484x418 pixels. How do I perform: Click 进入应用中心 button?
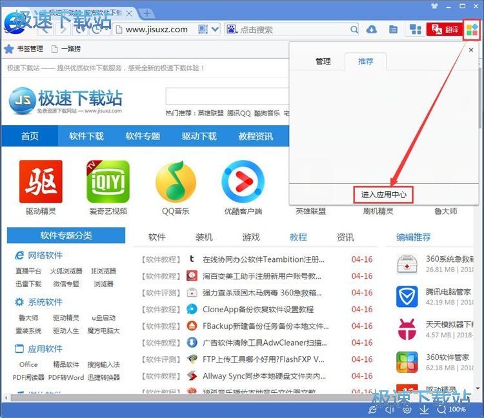point(383,195)
